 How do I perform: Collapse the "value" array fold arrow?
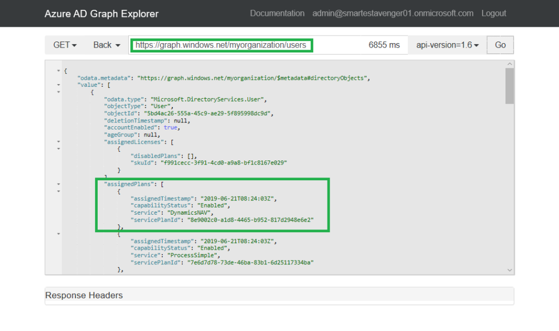(x=58, y=85)
